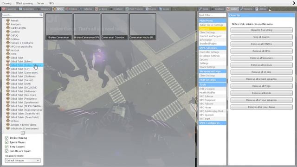The height and width of the screenshot is (167, 297).
Task: Collapse the Tools section header in DrVrej menu
Action: click(x=213, y=84)
